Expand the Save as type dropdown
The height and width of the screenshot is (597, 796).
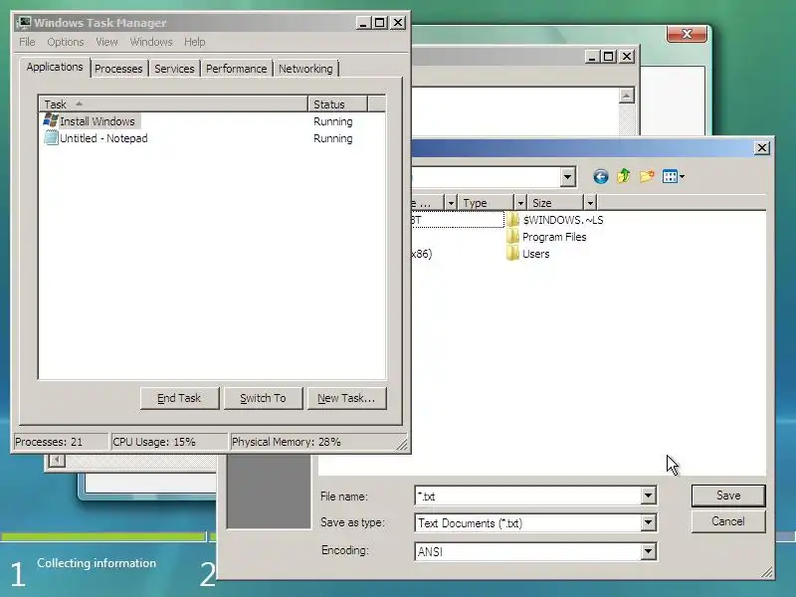[648, 523]
